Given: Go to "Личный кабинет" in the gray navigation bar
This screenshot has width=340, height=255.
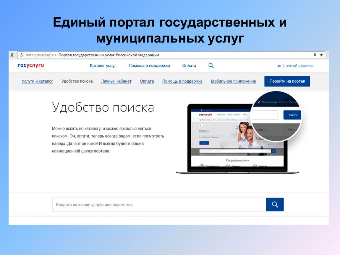Looking at the screenshot, I should click(116, 81).
